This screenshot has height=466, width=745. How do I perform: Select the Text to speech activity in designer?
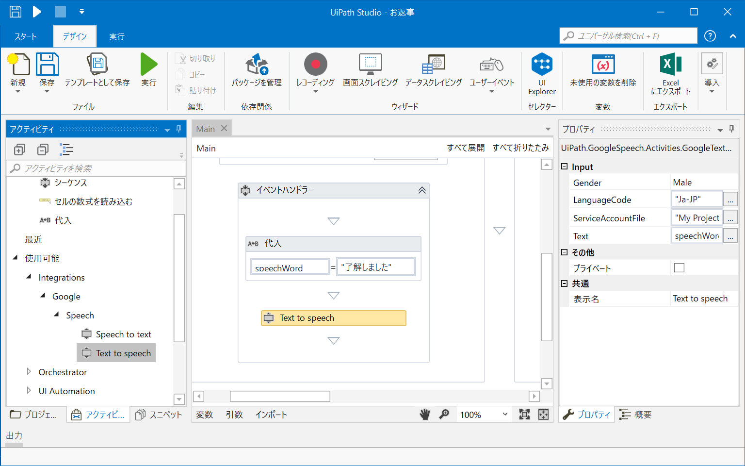click(x=334, y=318)
